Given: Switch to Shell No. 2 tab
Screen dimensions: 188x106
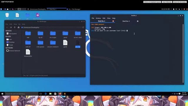Looking at the screenshot, I should point(126,21).
